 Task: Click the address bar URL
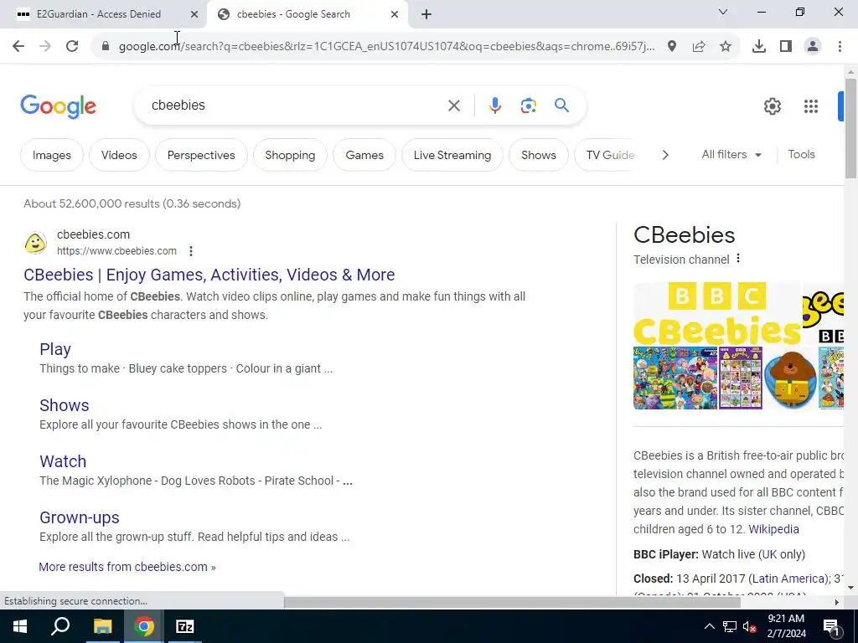pyautogui.click(x=386, y=47)
